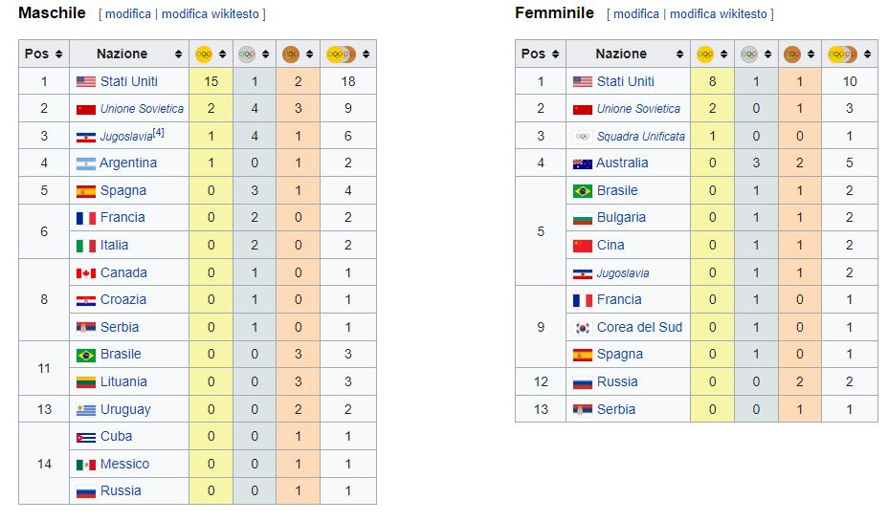Open 'modifica' for the Maschile section
The height and width of the screenshot is (521, 888).
pos(128,14)
